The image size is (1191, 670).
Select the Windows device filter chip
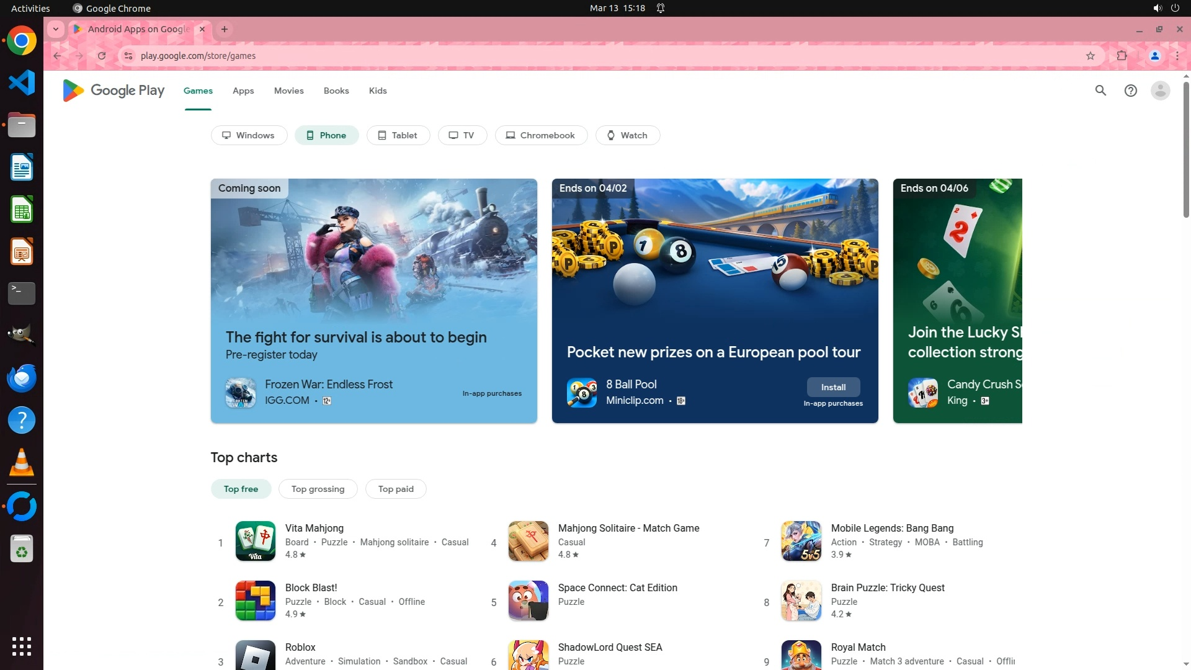click(x=249, y=135)
